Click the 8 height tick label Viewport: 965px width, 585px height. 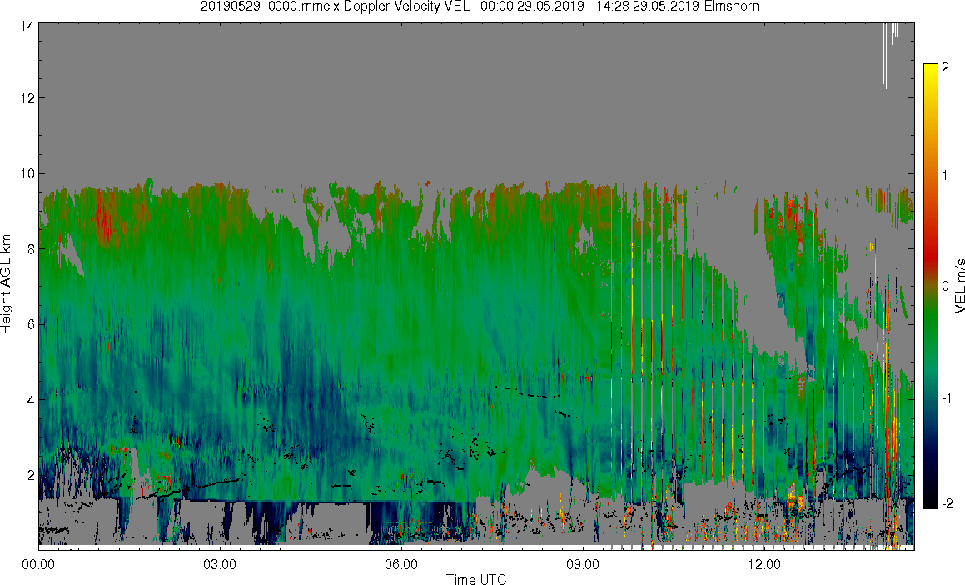[29, 249]
